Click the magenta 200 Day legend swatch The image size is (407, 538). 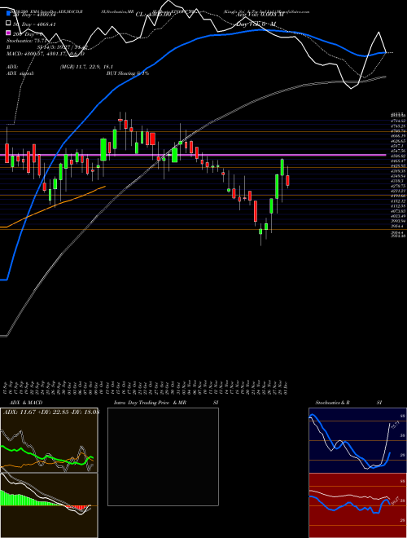(9, 33)
